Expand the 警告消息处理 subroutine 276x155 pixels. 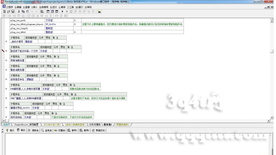pos(6,70)
